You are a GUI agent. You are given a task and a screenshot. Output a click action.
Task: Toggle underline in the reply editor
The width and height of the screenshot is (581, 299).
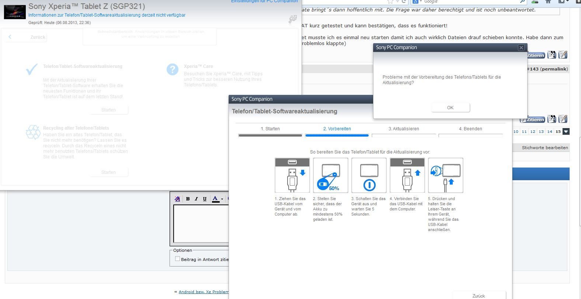click(x=205, y=199)
